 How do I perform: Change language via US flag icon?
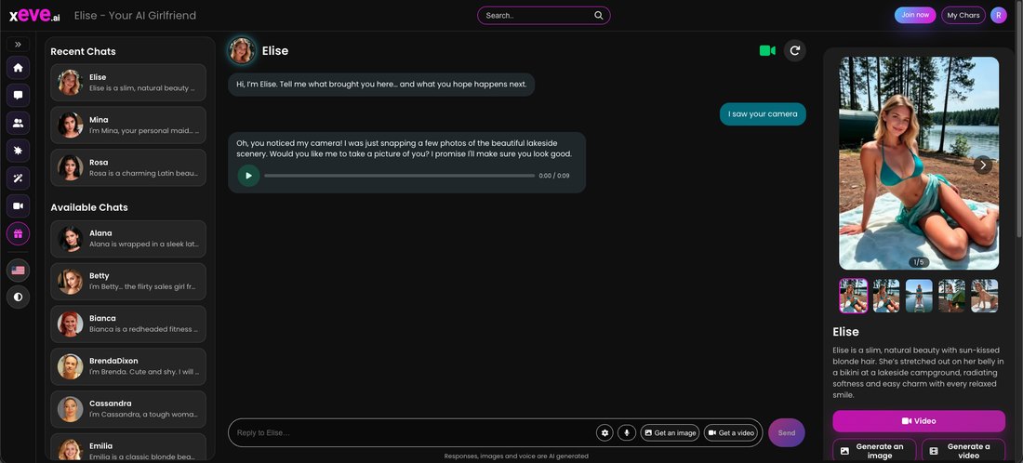pos(18,270)
